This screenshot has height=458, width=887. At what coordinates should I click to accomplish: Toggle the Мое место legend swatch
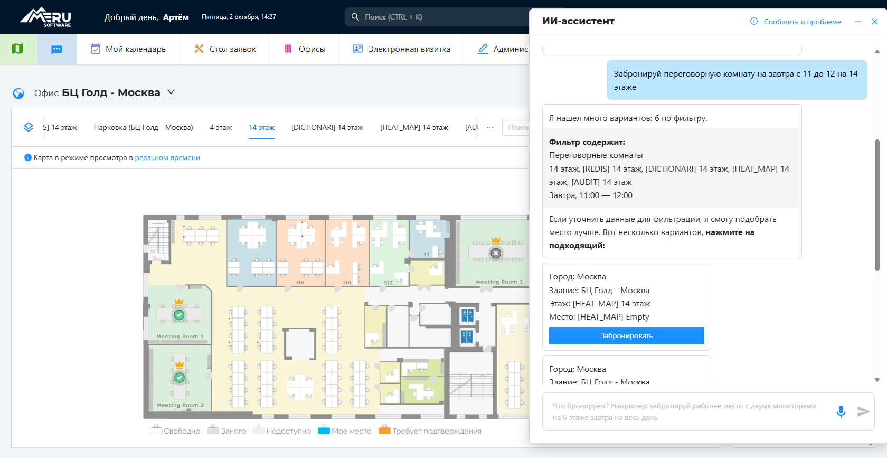(x=324, y=430)
